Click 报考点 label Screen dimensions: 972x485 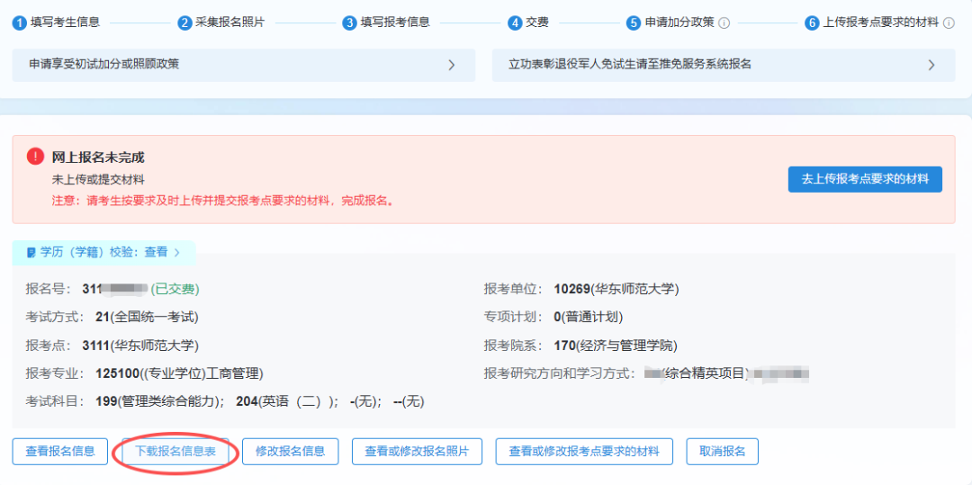pos(50,346)
